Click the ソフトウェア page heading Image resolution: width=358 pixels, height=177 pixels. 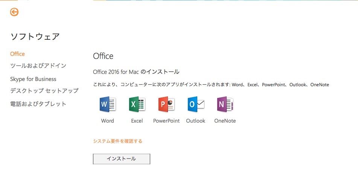pyautogui.click(x=35, y=36)
